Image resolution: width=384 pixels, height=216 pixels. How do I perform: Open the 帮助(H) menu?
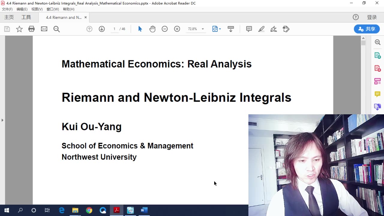pyautogui.click(x=68, y=9)
